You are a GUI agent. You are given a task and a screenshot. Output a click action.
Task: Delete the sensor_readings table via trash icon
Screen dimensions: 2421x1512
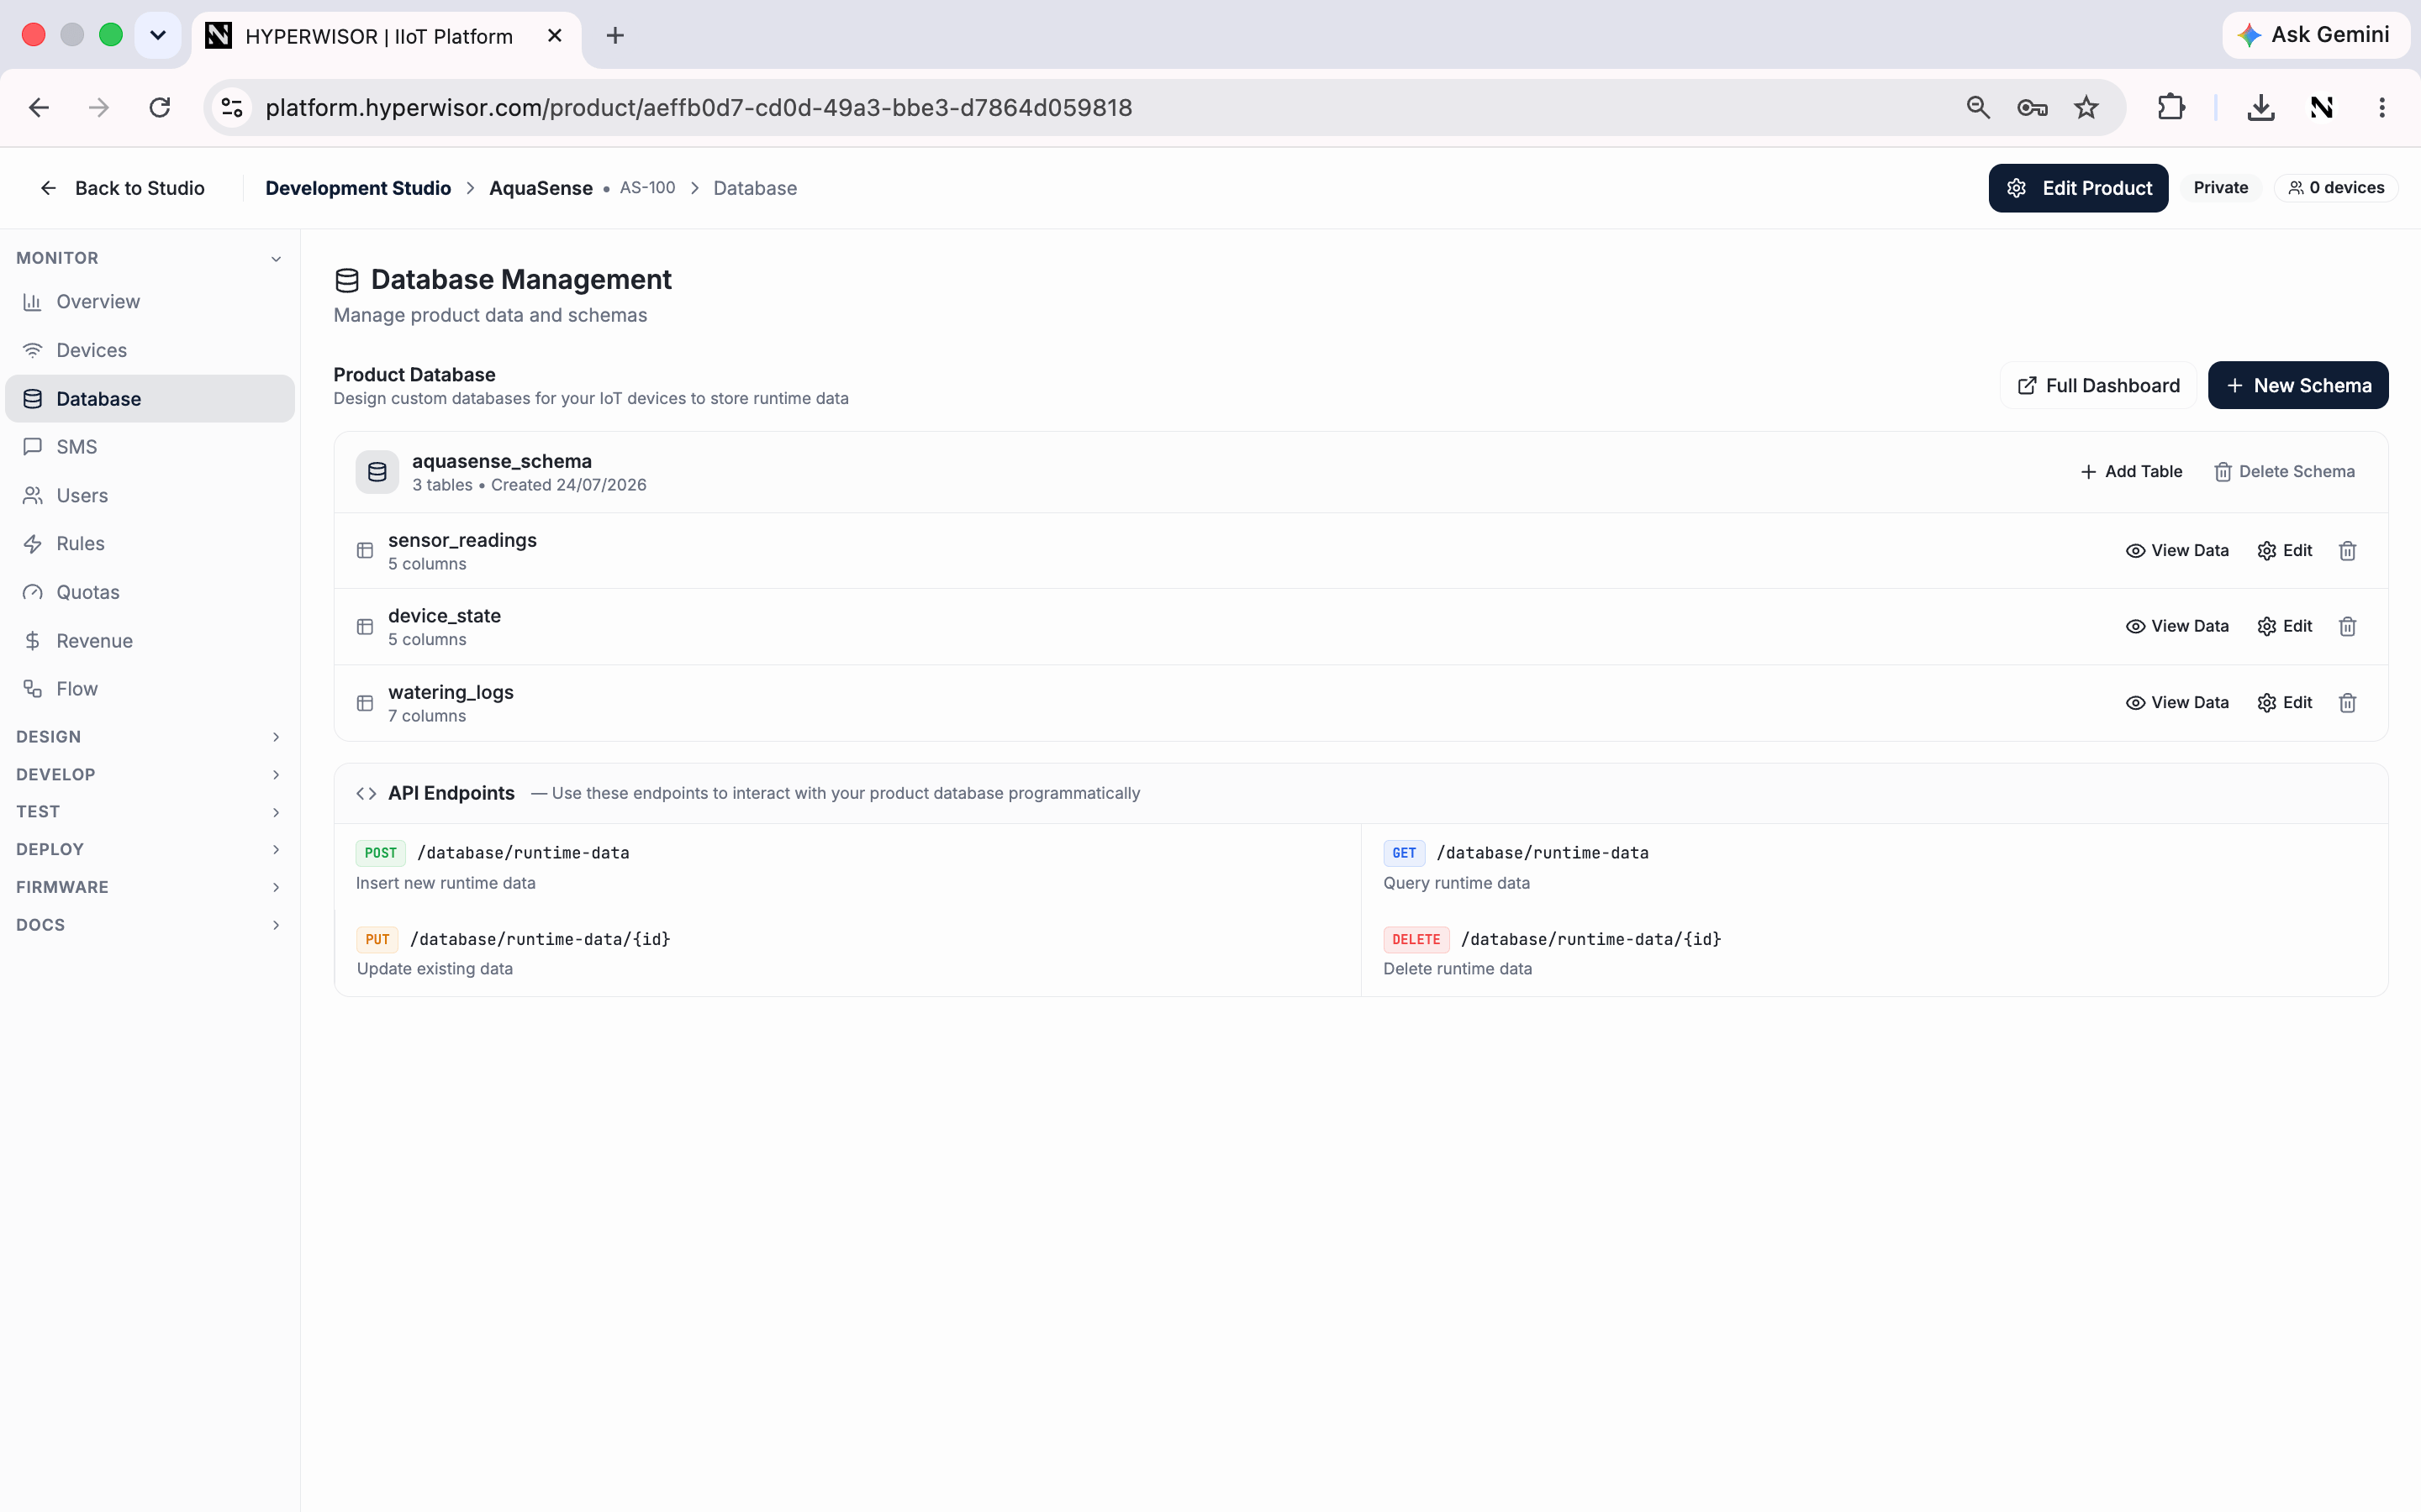pyautogui.click(x=2347, y=551)
